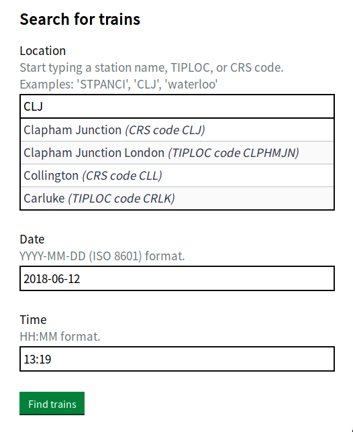Click the green Find trains button
Image resolution: width=353 pixels, height=432 pixels.
coord(52,404)
